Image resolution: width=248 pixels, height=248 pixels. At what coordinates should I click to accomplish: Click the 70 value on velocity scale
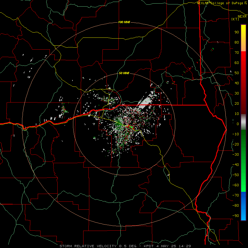point(237,53)
